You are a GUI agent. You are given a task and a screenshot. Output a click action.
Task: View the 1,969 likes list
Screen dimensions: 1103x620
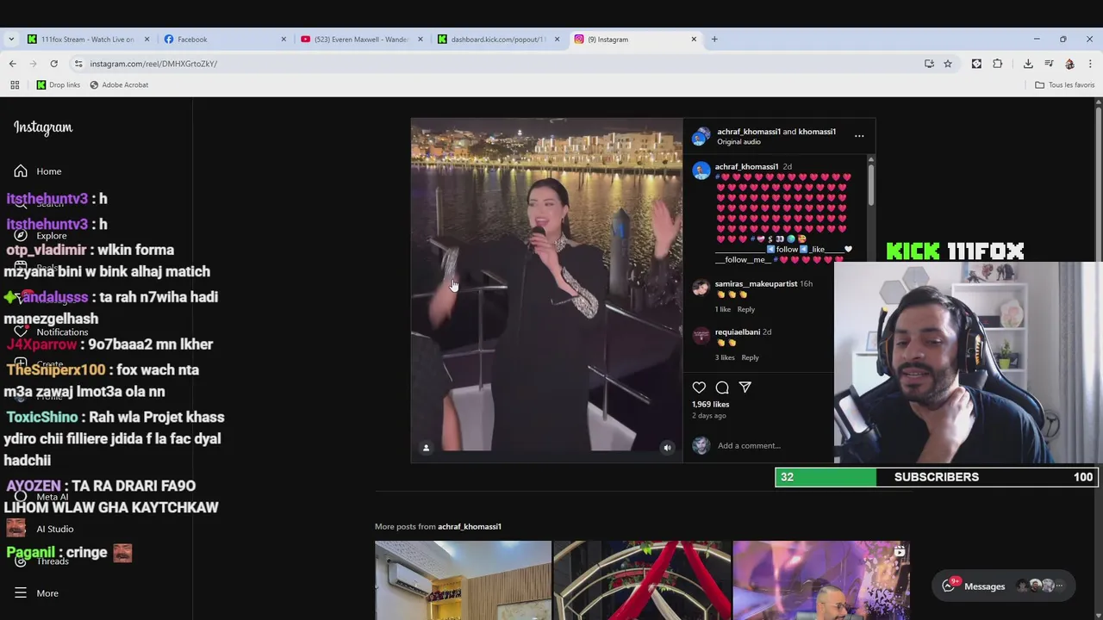[710, 404]
